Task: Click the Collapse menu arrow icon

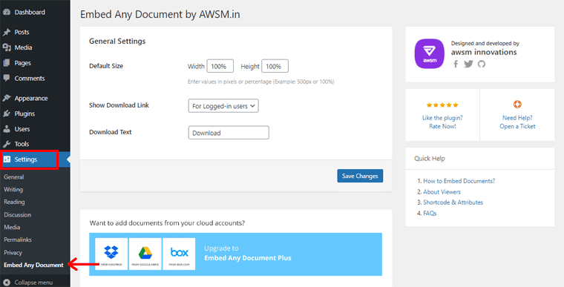Action: point(7,283)
